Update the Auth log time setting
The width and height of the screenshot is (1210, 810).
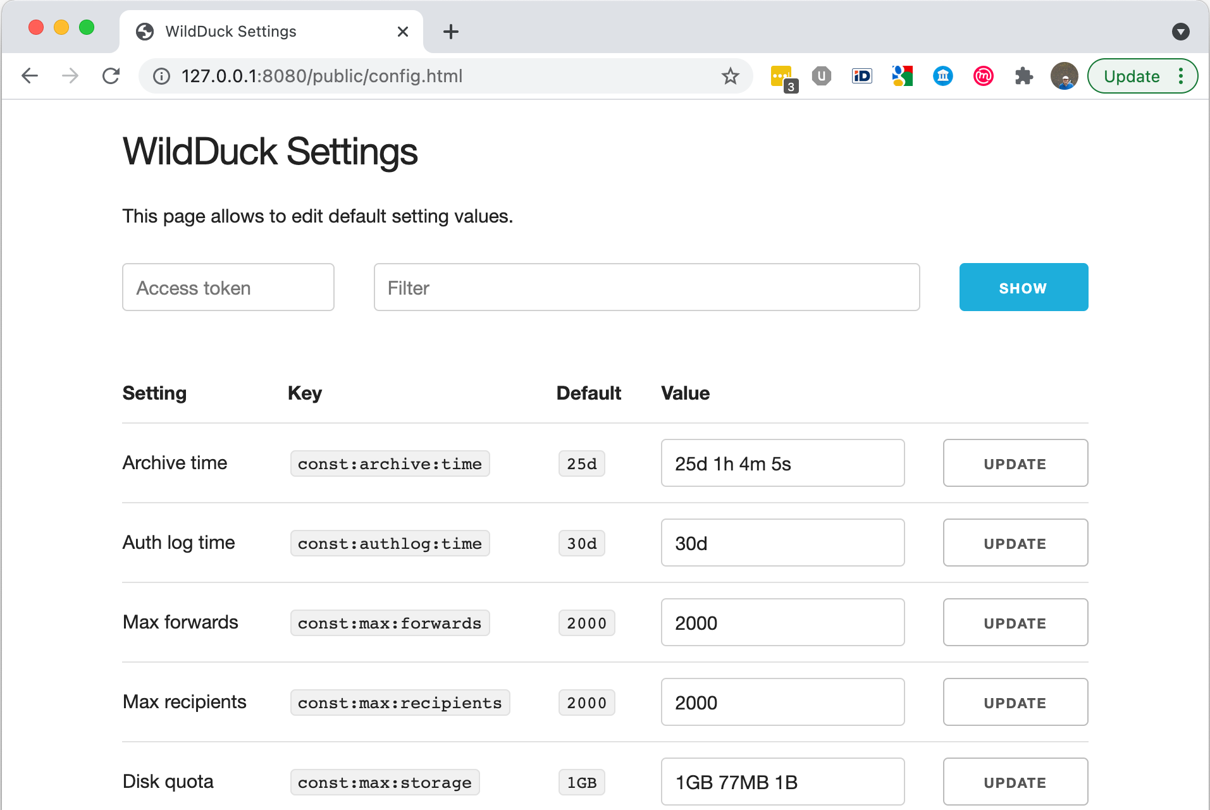1016,543
